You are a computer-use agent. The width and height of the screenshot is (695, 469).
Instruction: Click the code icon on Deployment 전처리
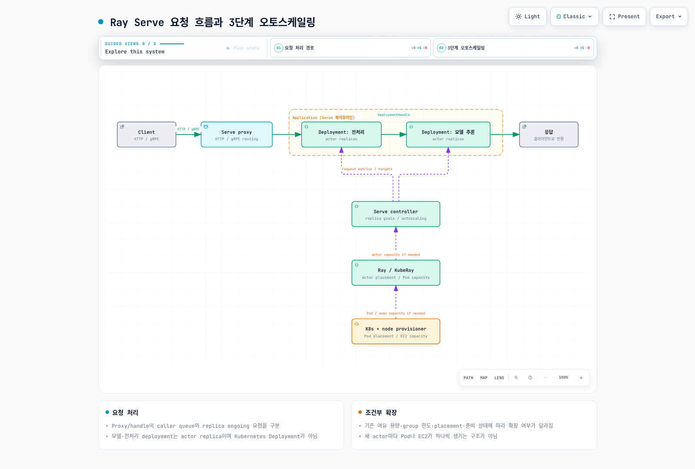coord(306,127)
